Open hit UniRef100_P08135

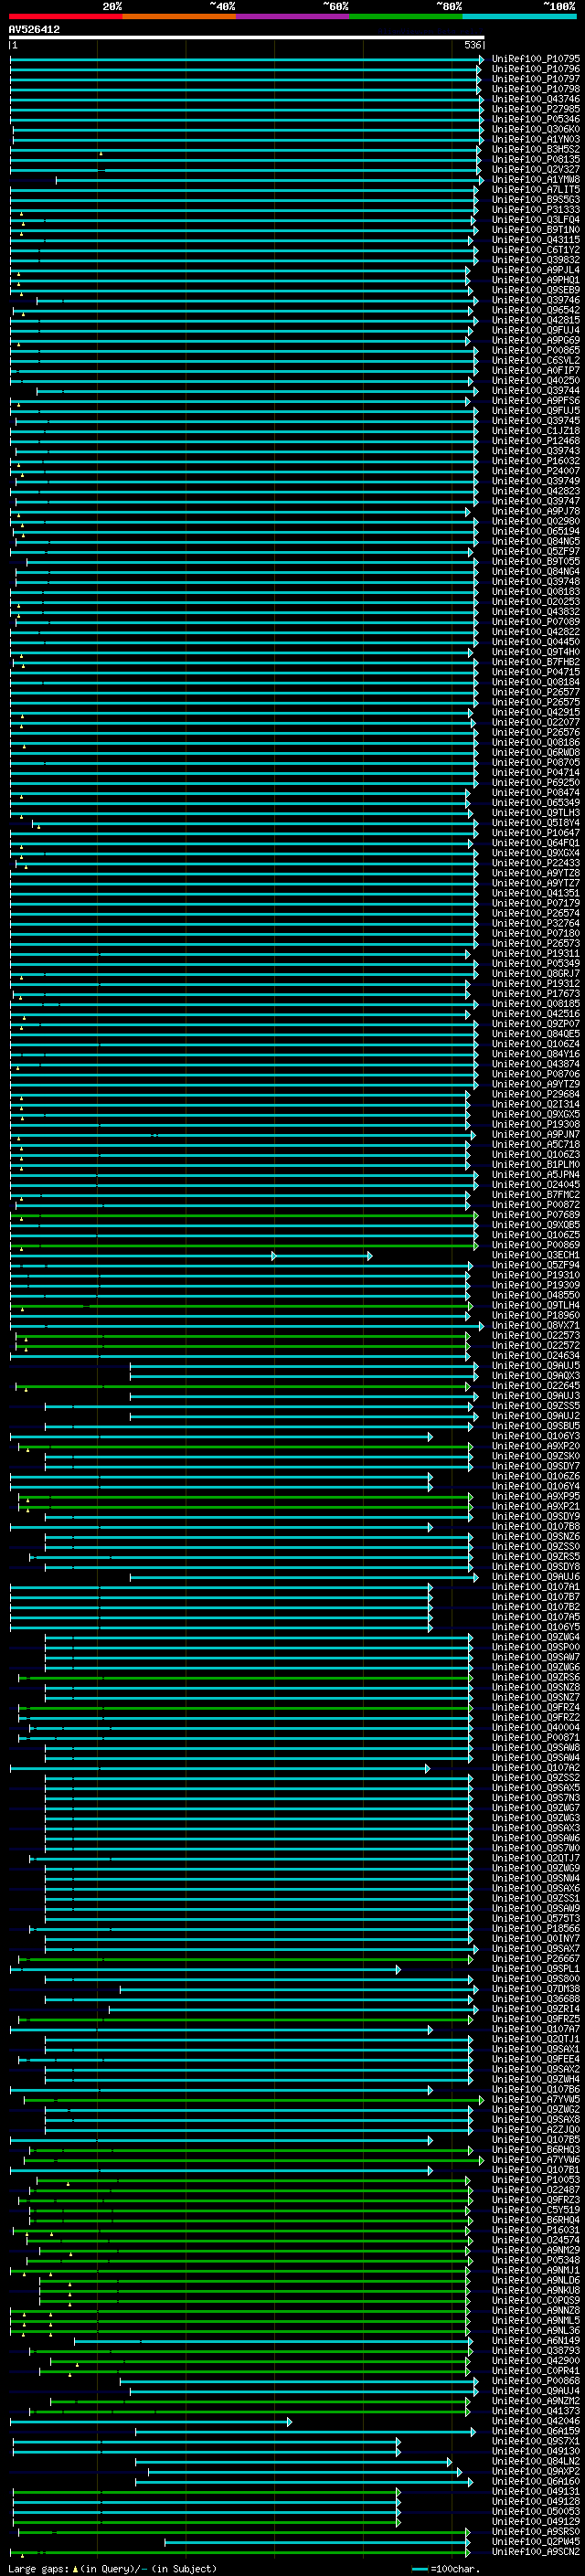(x=536, y=159)
